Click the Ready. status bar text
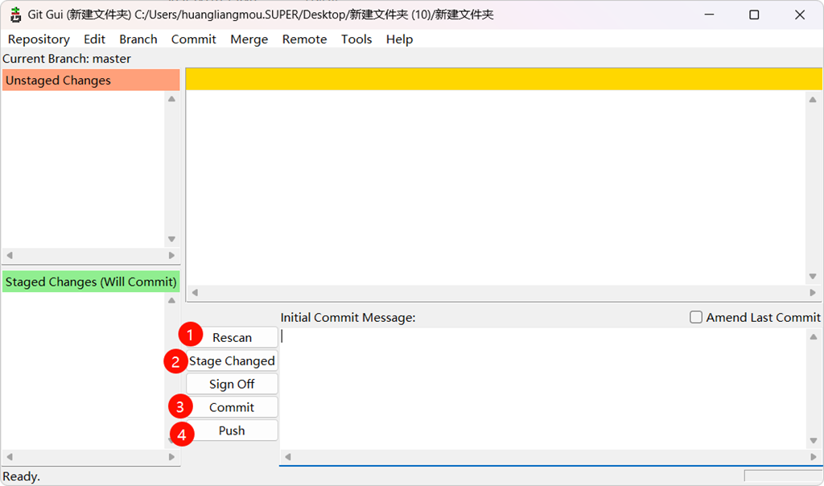824x486 pixels. [22, 476]
